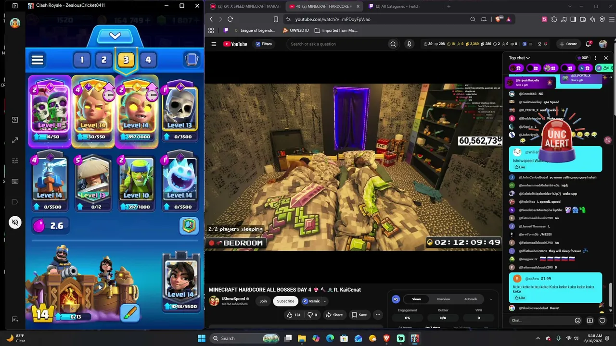The image size is (616, 346).
Task: Select the AI Coach tab in stats panel
Action: pos(470,299)
